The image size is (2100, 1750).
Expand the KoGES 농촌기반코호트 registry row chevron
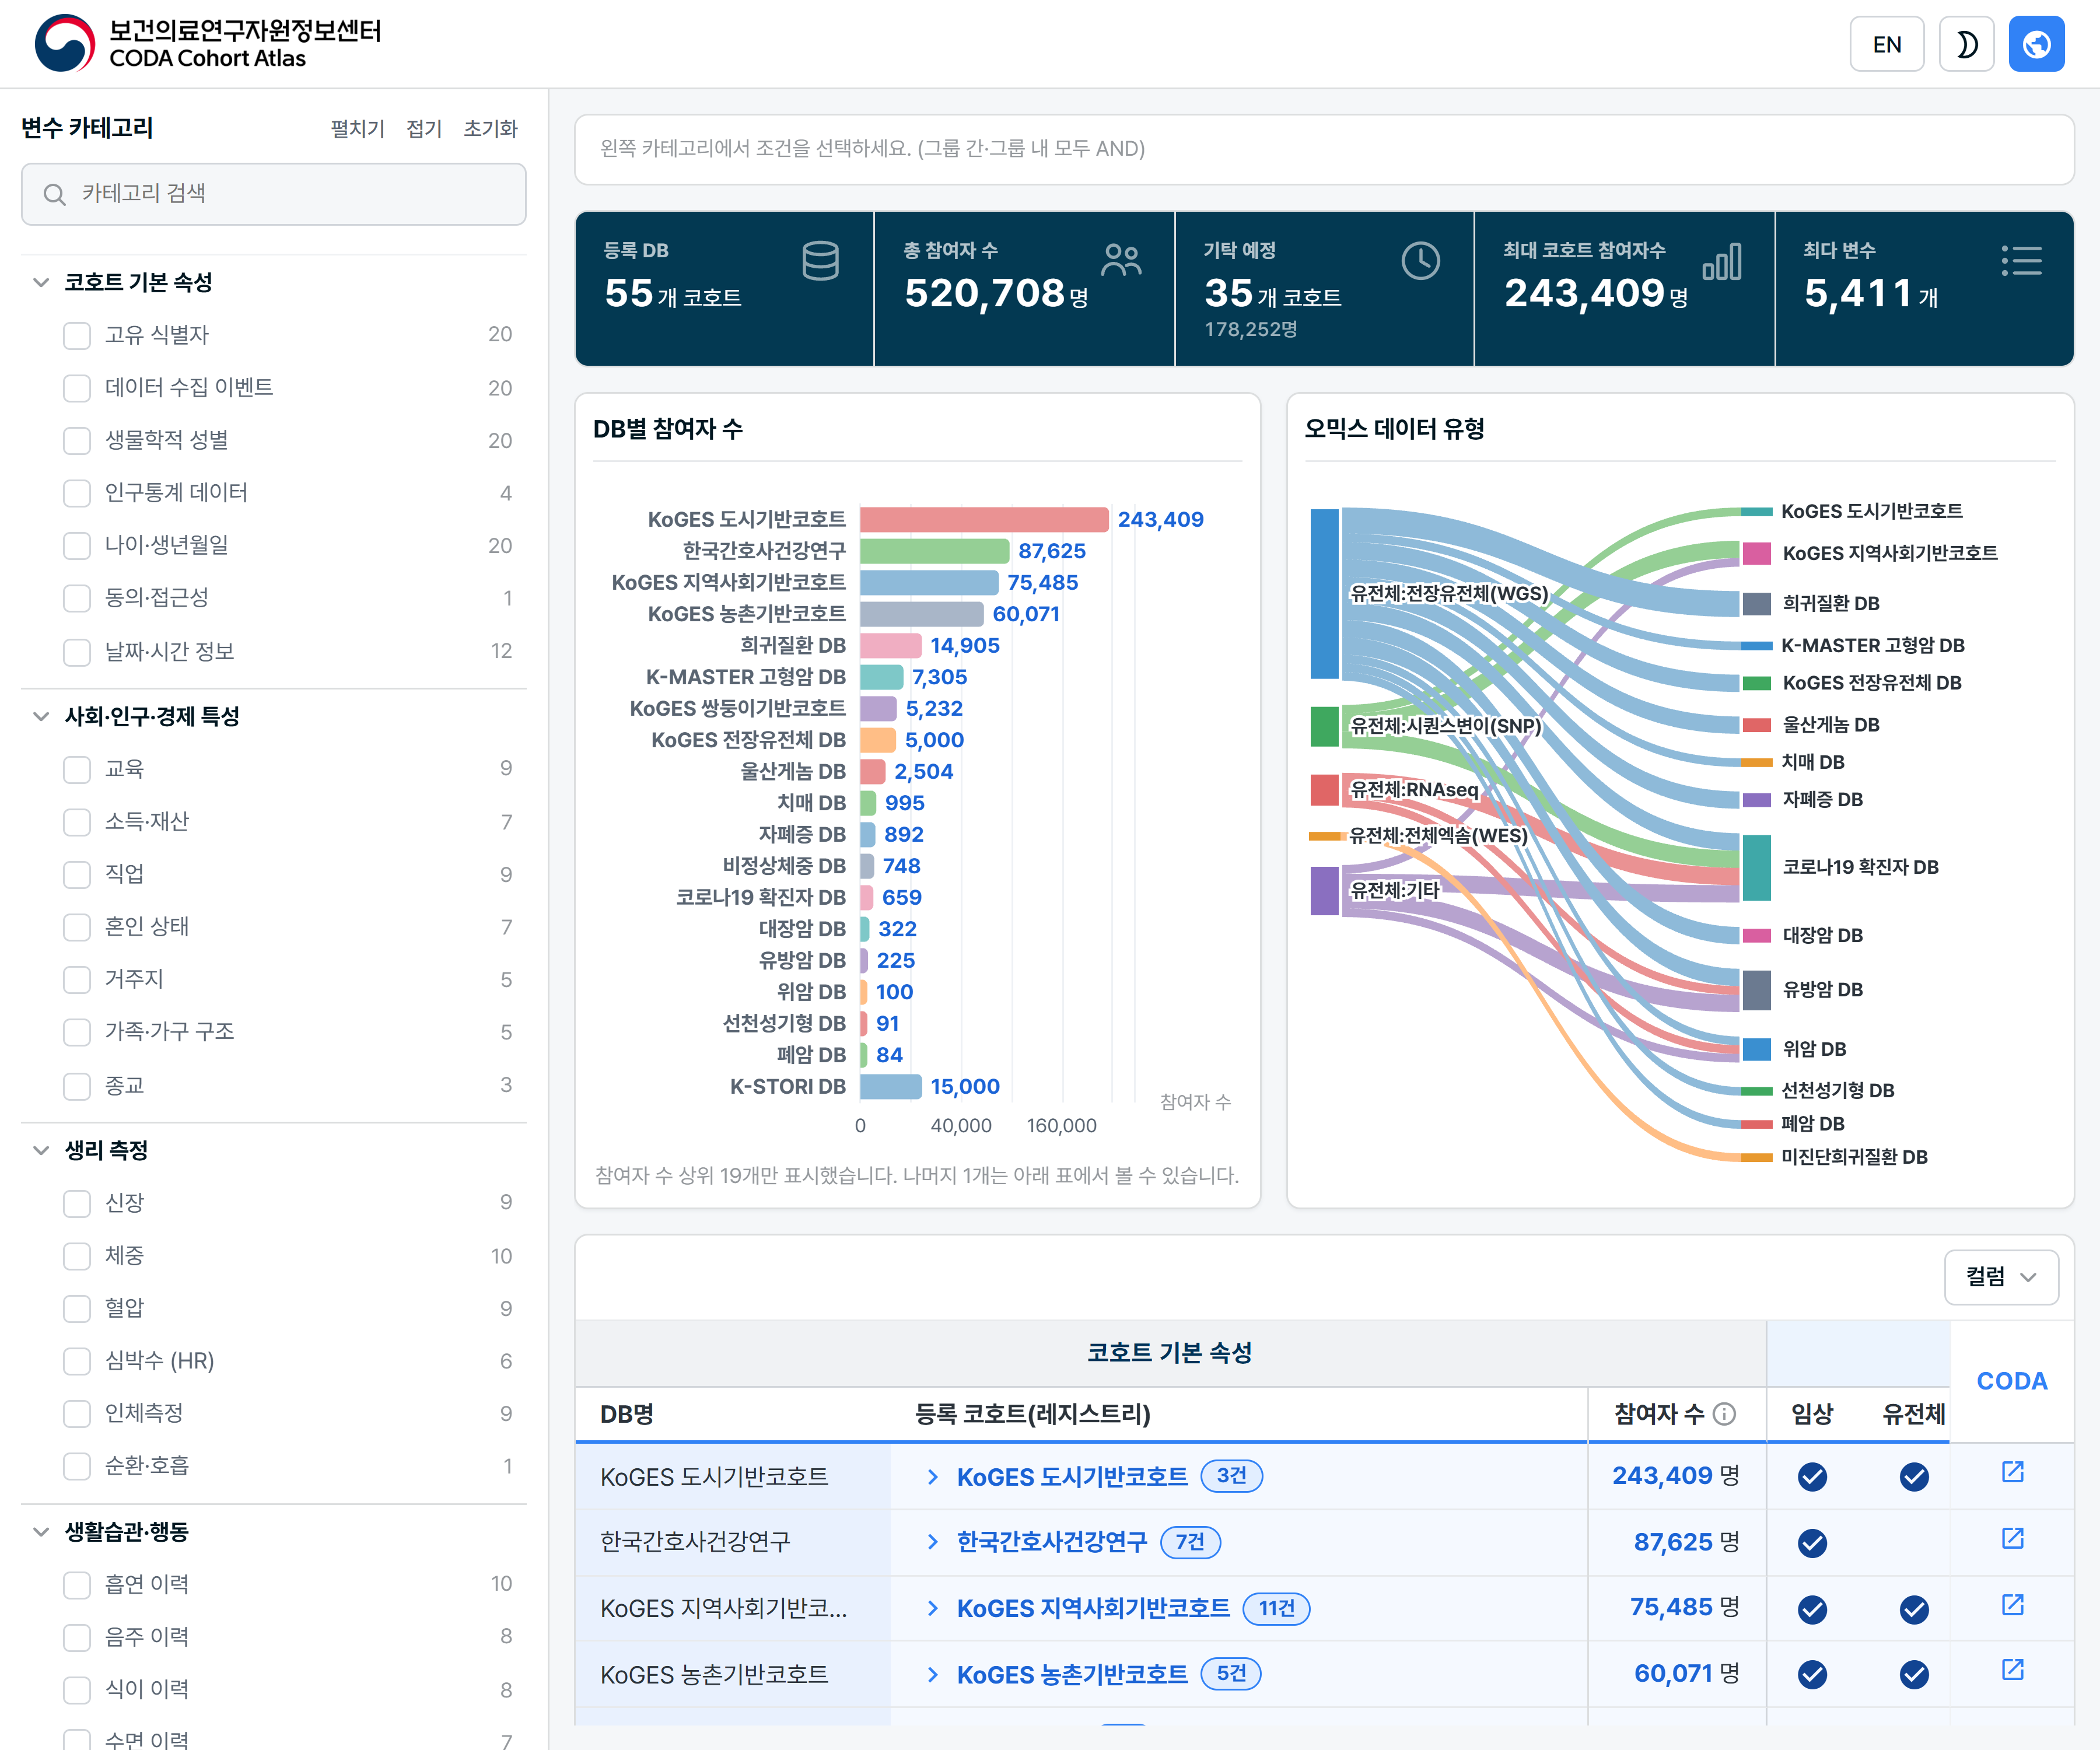pos(932,1674)
